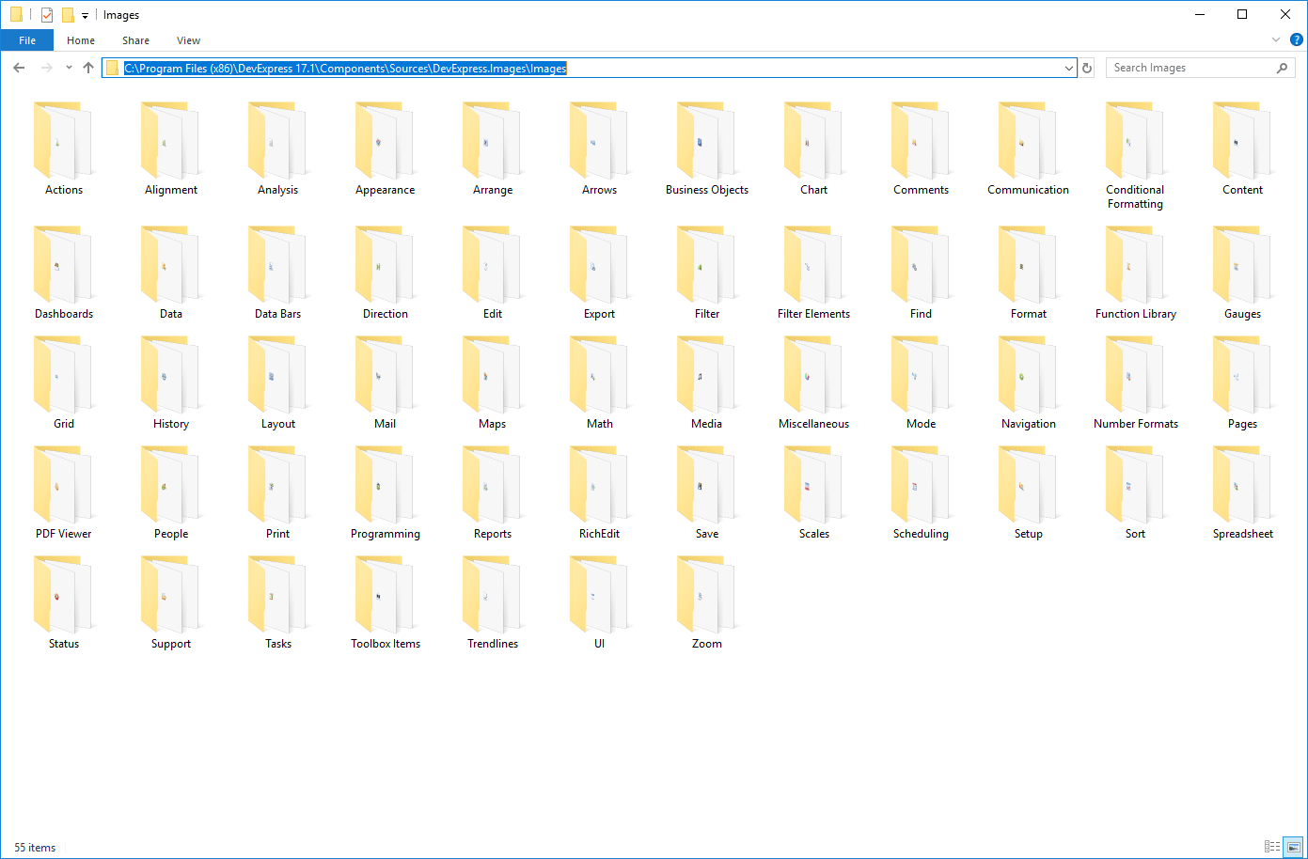Select the Content folder
Image resolution: width=1308 pixels, height=859 pixels.
click(1243, 150)
